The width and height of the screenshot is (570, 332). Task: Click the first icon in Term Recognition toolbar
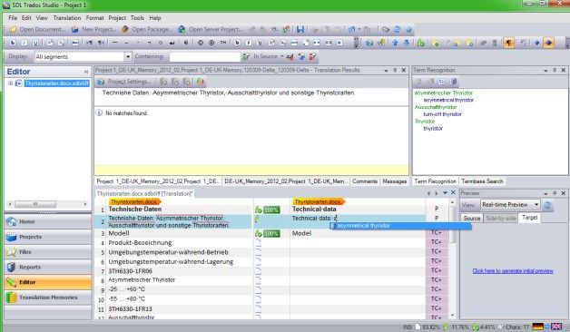coord(418,82)
